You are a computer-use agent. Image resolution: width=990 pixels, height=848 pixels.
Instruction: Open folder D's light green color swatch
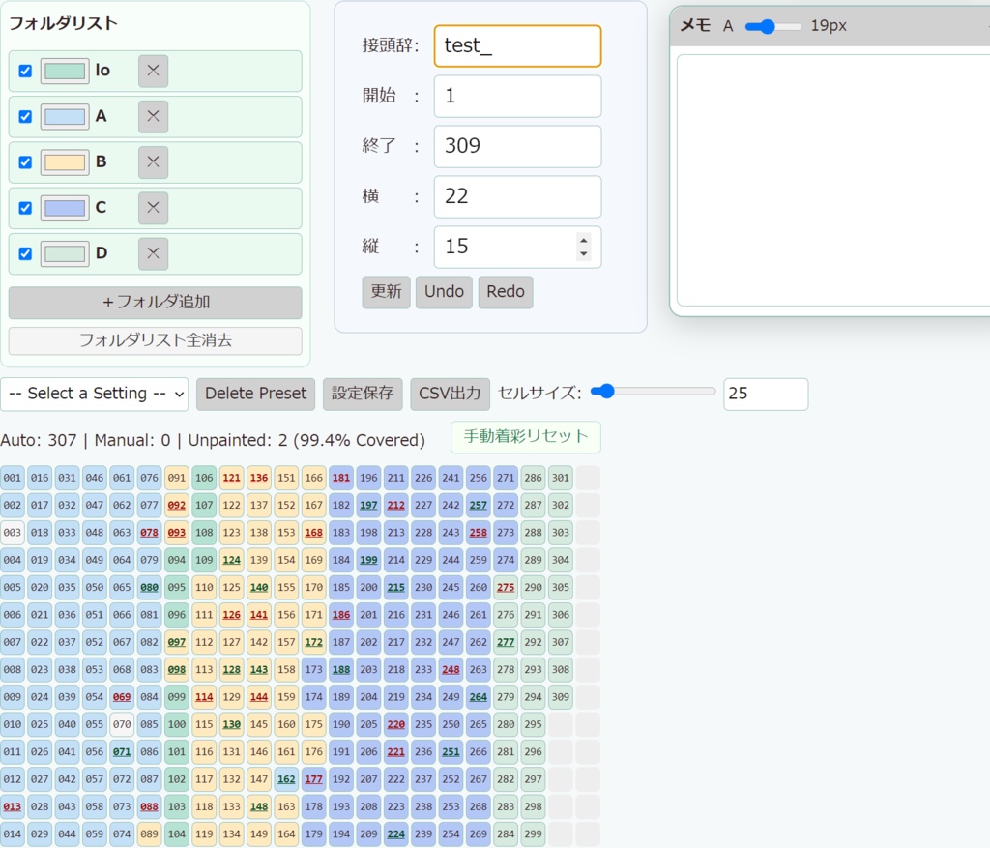[65, 254]
